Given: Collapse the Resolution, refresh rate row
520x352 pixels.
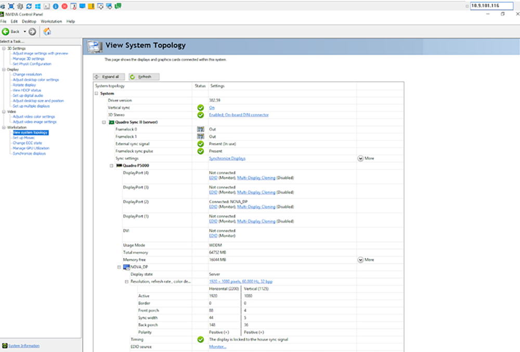Looking at the screenshot, I should 126,282.
